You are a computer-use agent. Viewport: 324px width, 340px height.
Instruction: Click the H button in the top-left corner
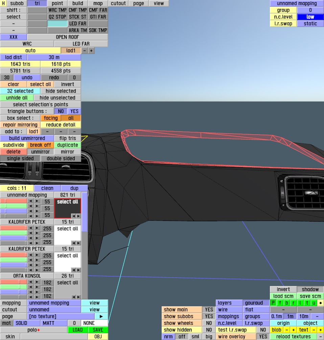pyautogui.click(x=3, y=3)
